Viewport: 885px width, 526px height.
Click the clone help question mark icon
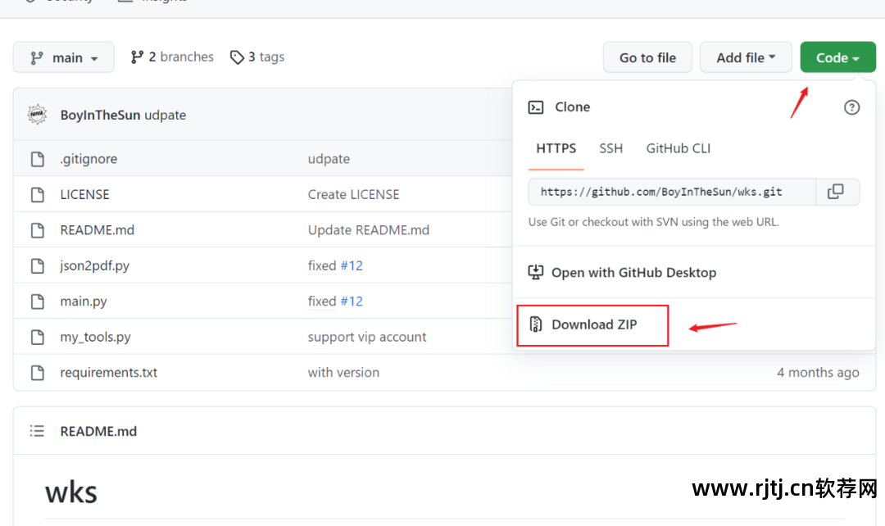[x=851, y=107]
